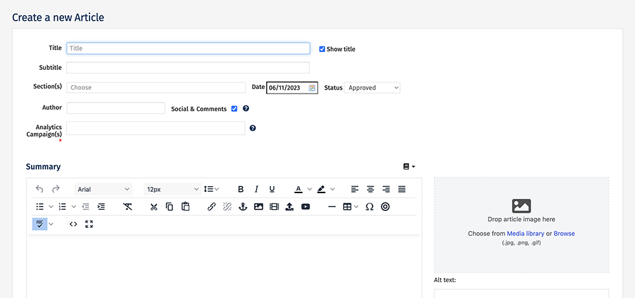
Task: Open the Summary section options menu
Action: [409, 166]
